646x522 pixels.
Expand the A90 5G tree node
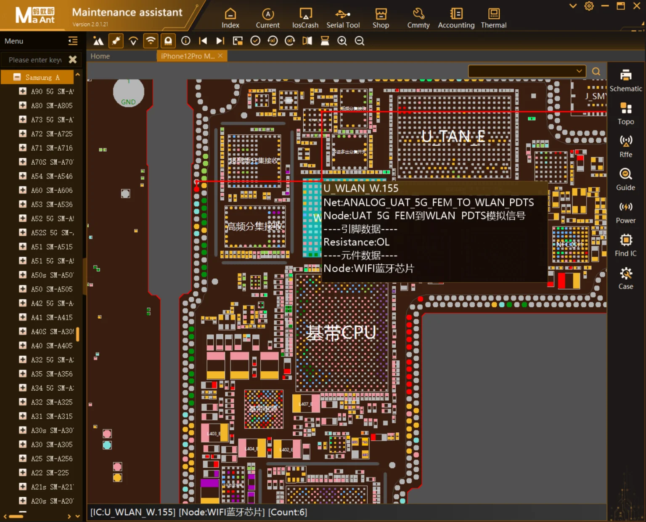23,91
